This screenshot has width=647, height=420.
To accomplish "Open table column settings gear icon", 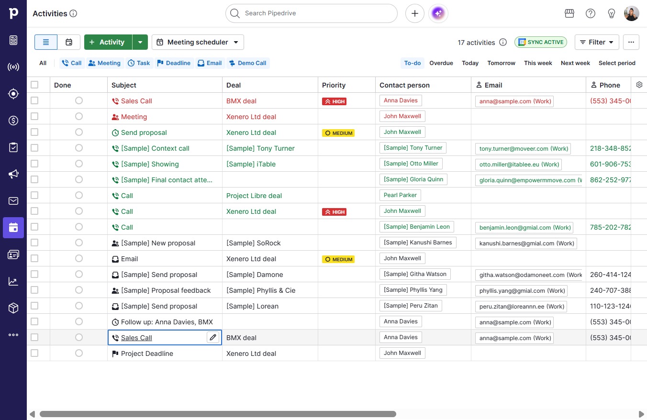I will [639, 85].
